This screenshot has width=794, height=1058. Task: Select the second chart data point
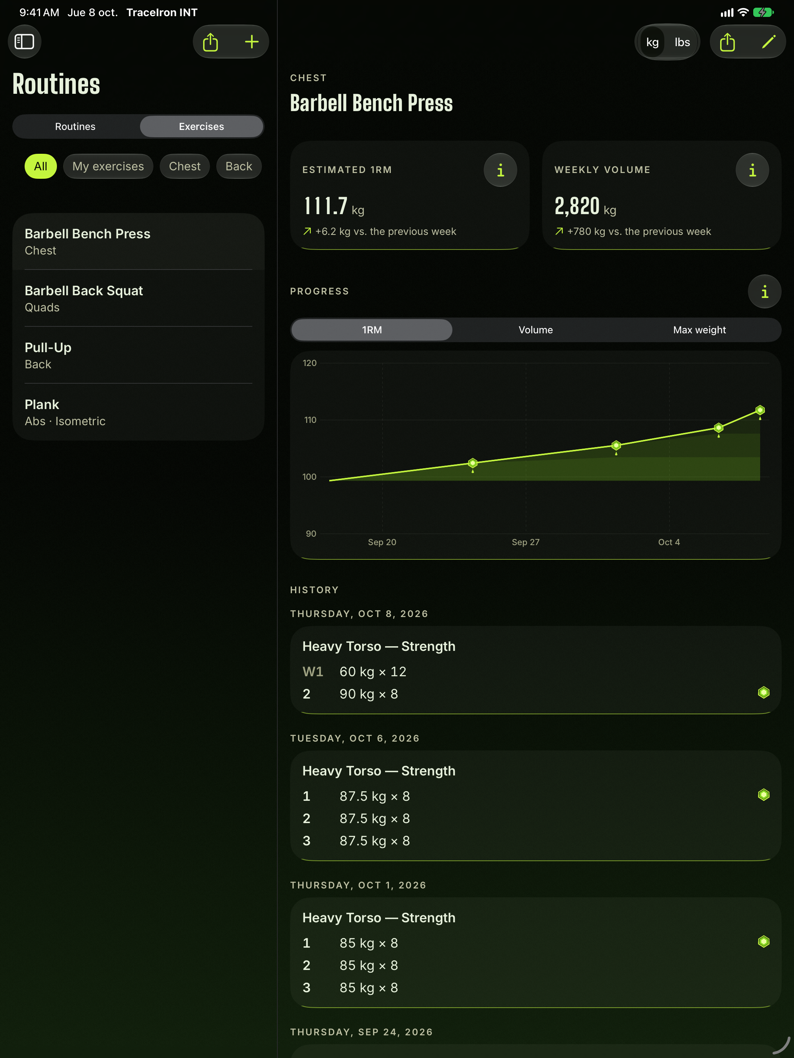616,445
